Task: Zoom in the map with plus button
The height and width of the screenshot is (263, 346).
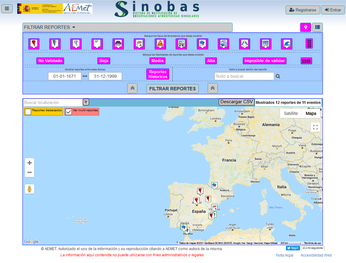Action: (x=30, y=163)
